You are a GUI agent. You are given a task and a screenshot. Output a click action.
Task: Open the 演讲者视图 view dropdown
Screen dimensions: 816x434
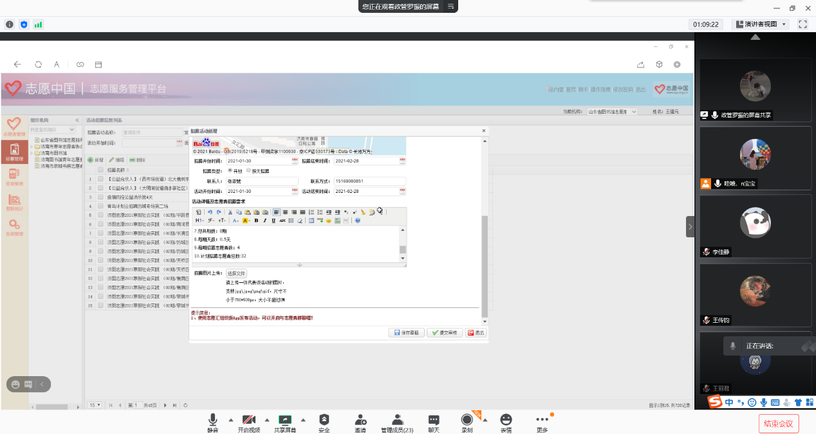pos(764,24)
